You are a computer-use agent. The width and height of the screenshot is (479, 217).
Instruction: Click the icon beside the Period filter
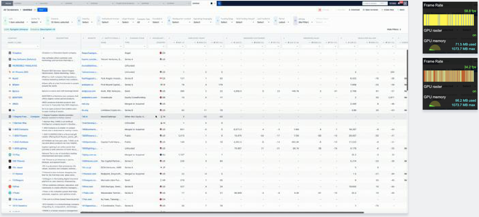[275, 21]
